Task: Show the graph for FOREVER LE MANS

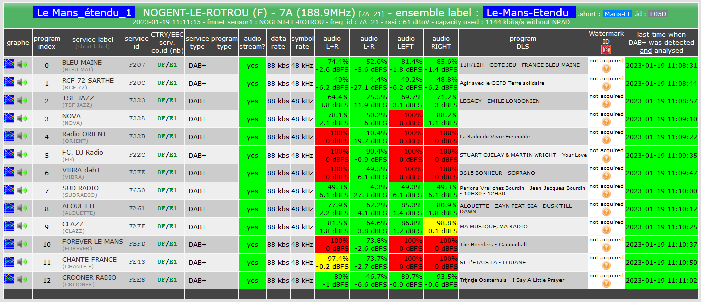Action: [x=9, y=244]
